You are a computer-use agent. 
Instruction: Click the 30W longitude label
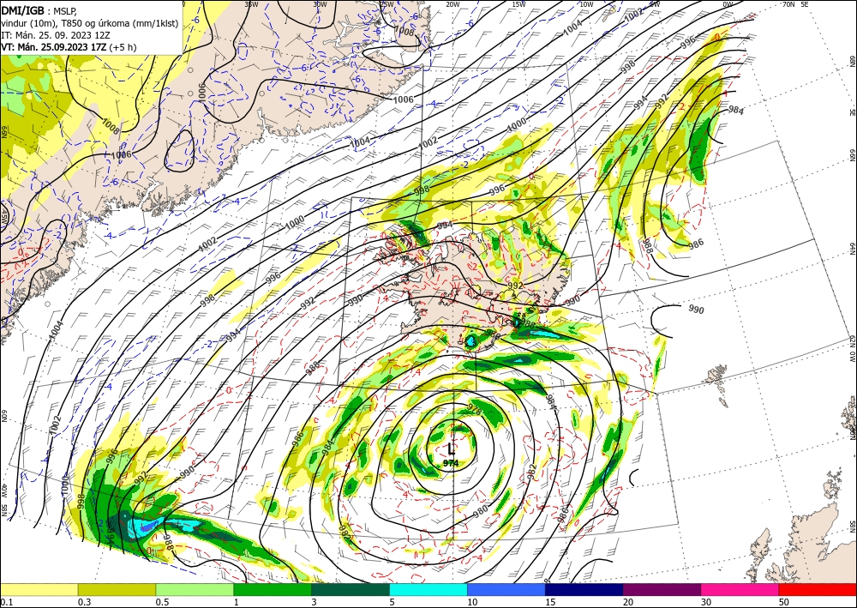320,4
